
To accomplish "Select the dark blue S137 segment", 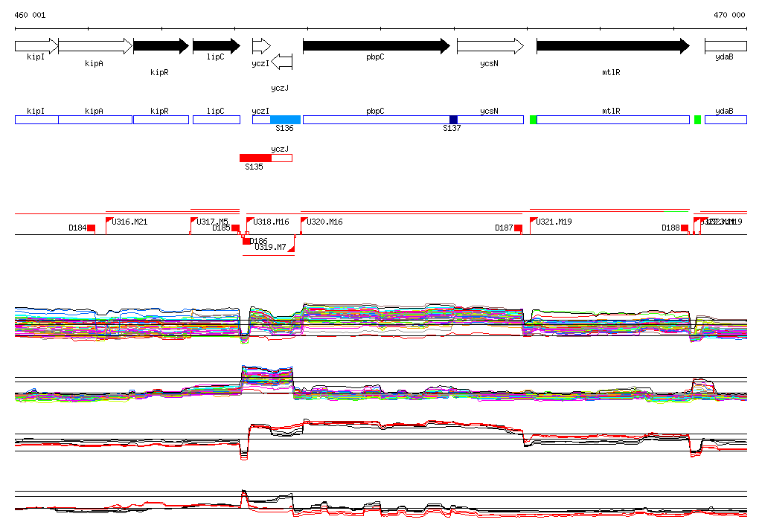I will (453, 120).
